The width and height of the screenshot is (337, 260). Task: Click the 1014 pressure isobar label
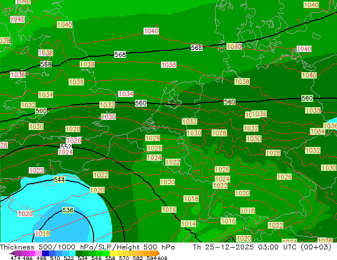click(188, 224)
